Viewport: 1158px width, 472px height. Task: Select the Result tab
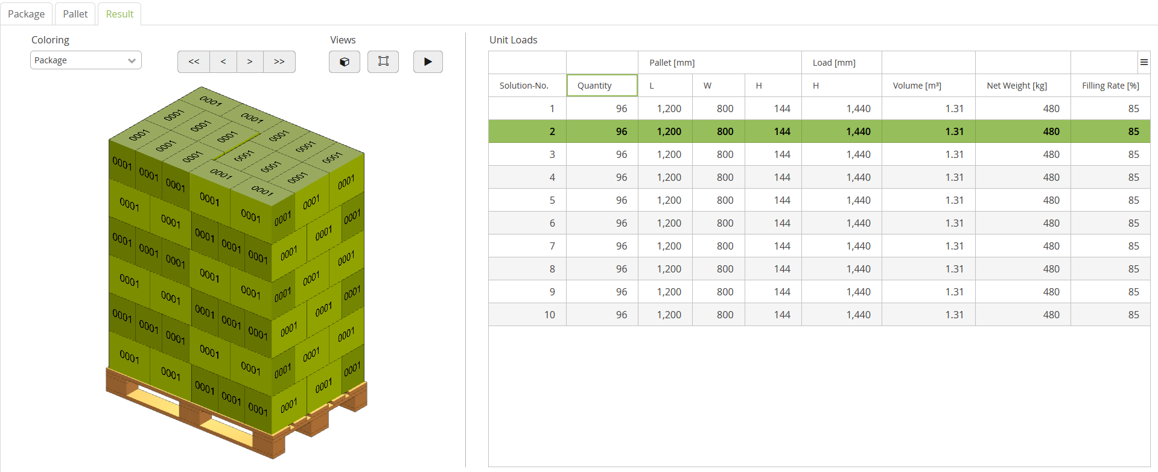119,14
